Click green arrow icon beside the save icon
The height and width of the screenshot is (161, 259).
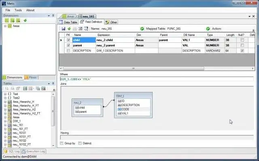69,29
